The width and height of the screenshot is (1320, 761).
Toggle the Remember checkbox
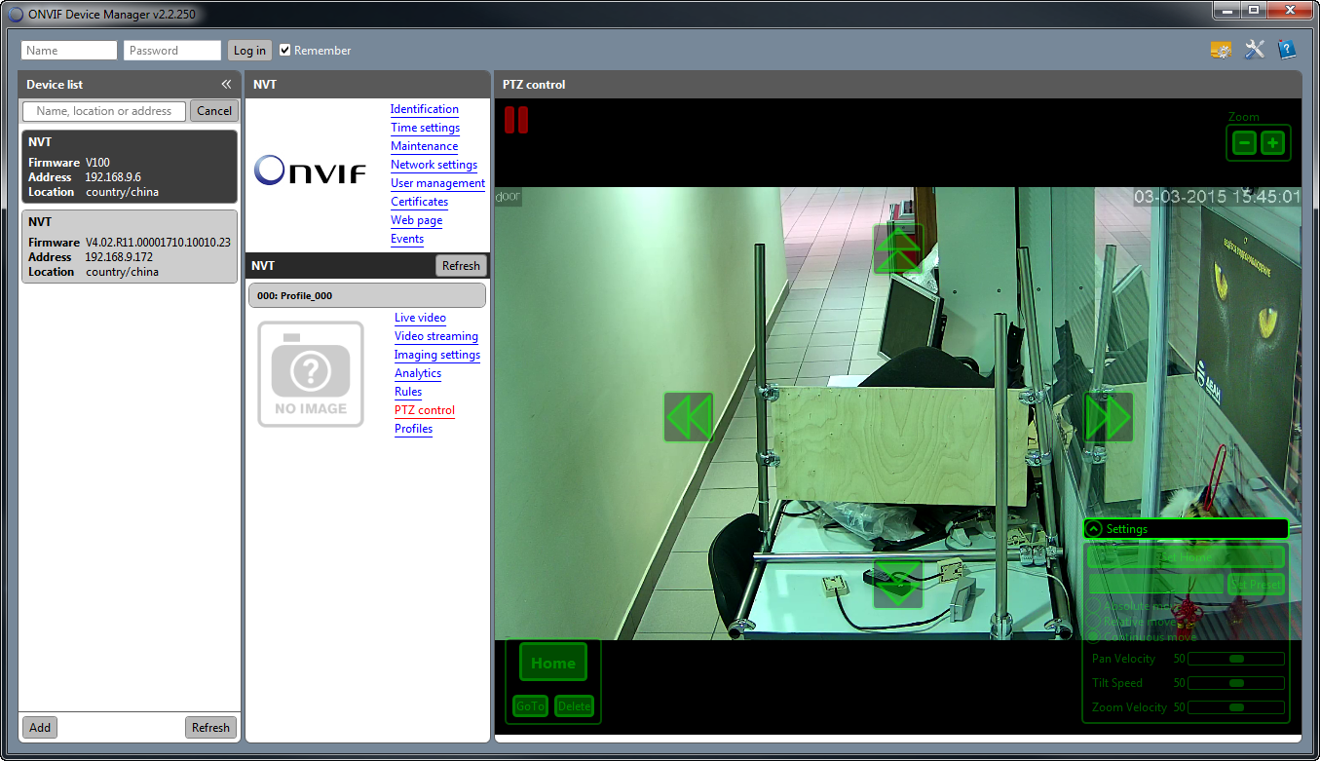[285, 50]
